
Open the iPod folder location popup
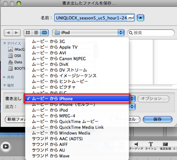88,33
